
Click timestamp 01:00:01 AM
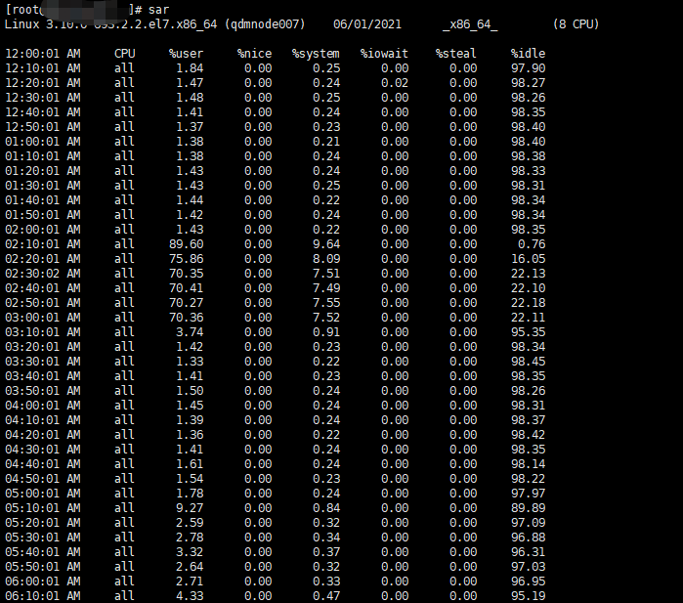[43, 142]
